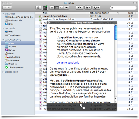Switch to icon view
The height and width of the screenshot is (119, 139).
point(52,8)
